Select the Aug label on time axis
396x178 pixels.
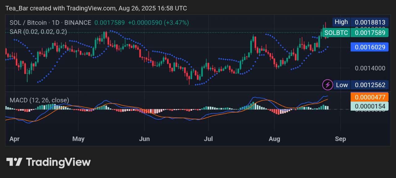(274, 139)
